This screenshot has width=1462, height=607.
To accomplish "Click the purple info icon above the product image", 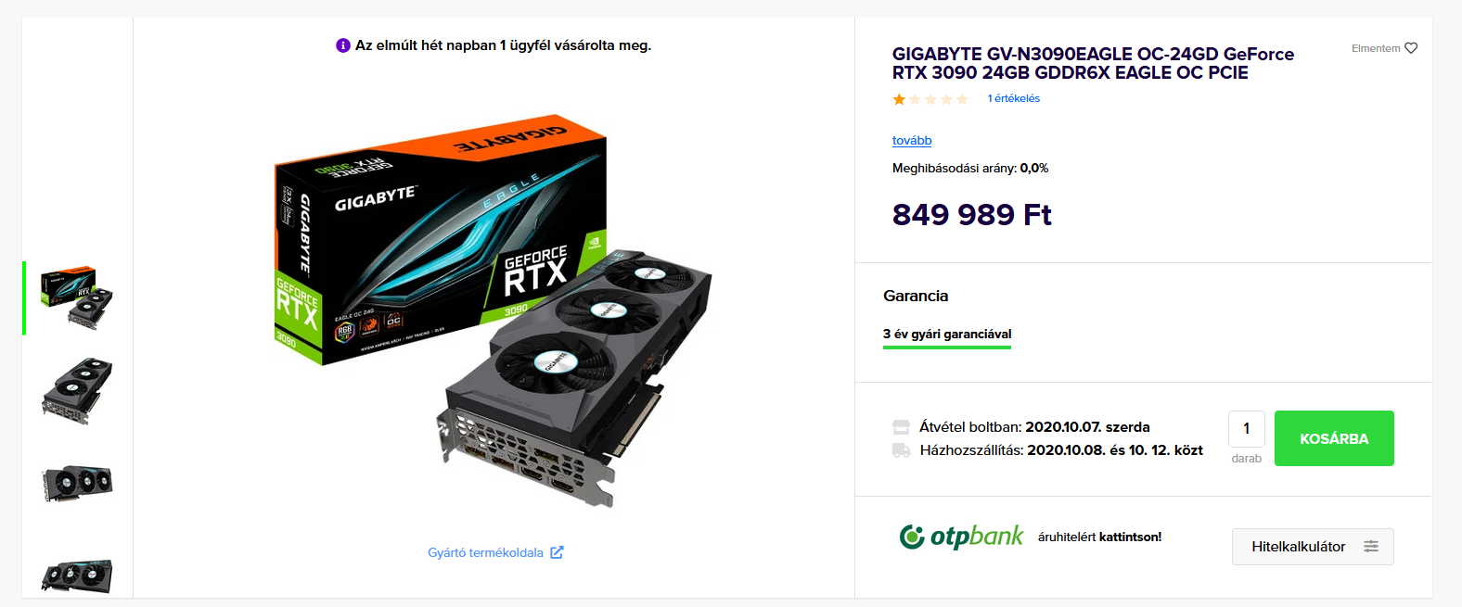I will 343,45.
